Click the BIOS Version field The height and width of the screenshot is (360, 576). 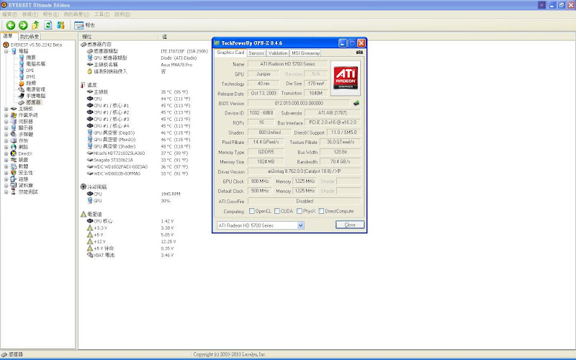[x=299, y=103]
